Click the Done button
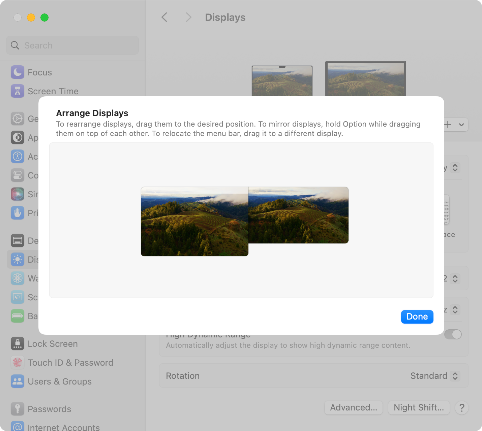482x431 pixels. coord(417,317)
